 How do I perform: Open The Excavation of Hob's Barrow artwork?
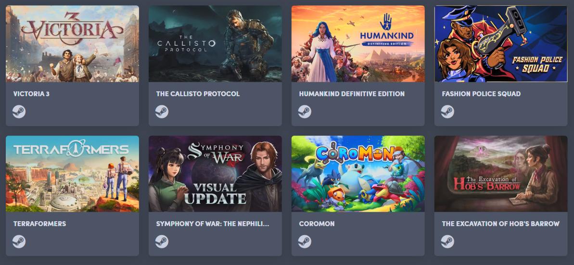point(501,174)
